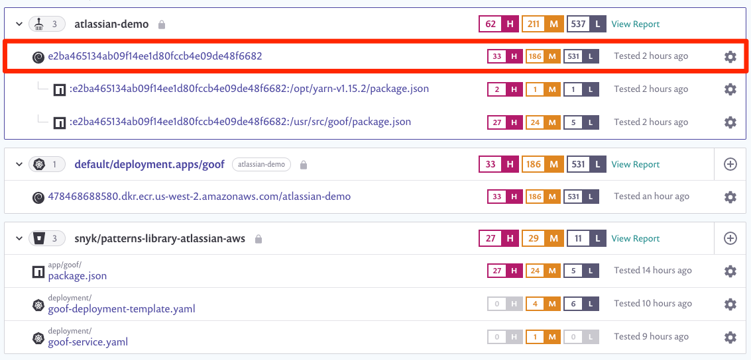The width and height of the screenshot is (751, 360).
Task: Click the ECR integration badge beside atlassian-demo
Action: [47, 24]
